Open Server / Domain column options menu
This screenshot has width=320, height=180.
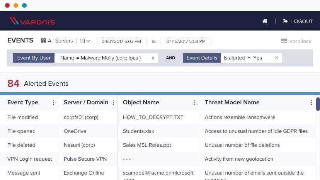pos(113,103)
